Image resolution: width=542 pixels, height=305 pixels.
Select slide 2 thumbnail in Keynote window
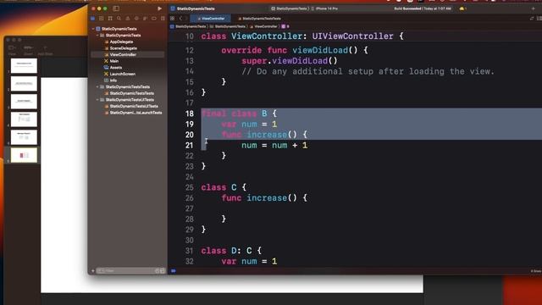tap(24, 84)
